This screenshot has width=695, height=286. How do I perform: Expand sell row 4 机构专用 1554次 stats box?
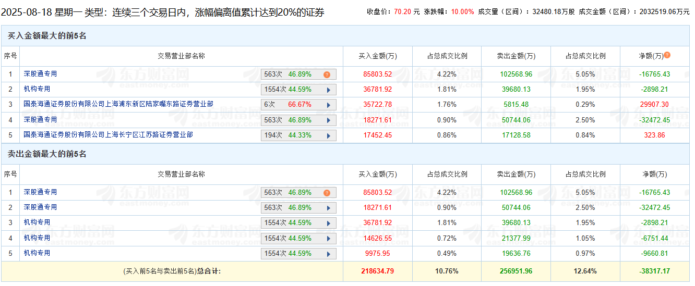click(x=328, y=239)
